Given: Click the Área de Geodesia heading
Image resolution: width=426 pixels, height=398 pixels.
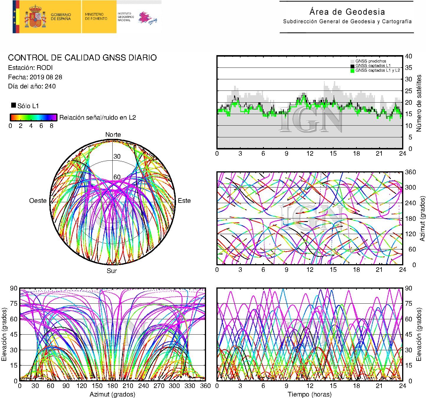Looking at the screenshot, I should click(x=347, y=12).
